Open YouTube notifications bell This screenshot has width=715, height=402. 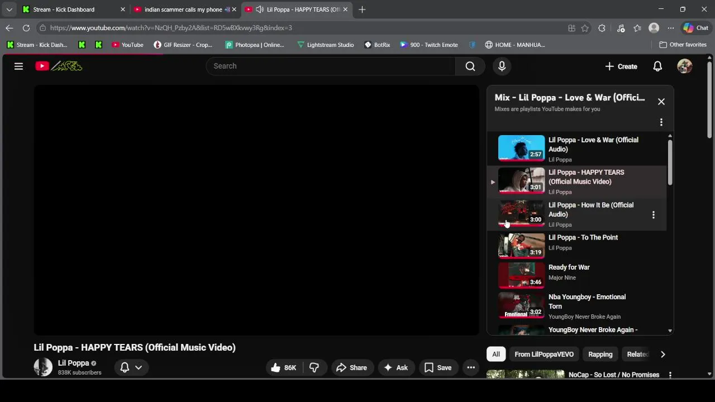point(657,66)
